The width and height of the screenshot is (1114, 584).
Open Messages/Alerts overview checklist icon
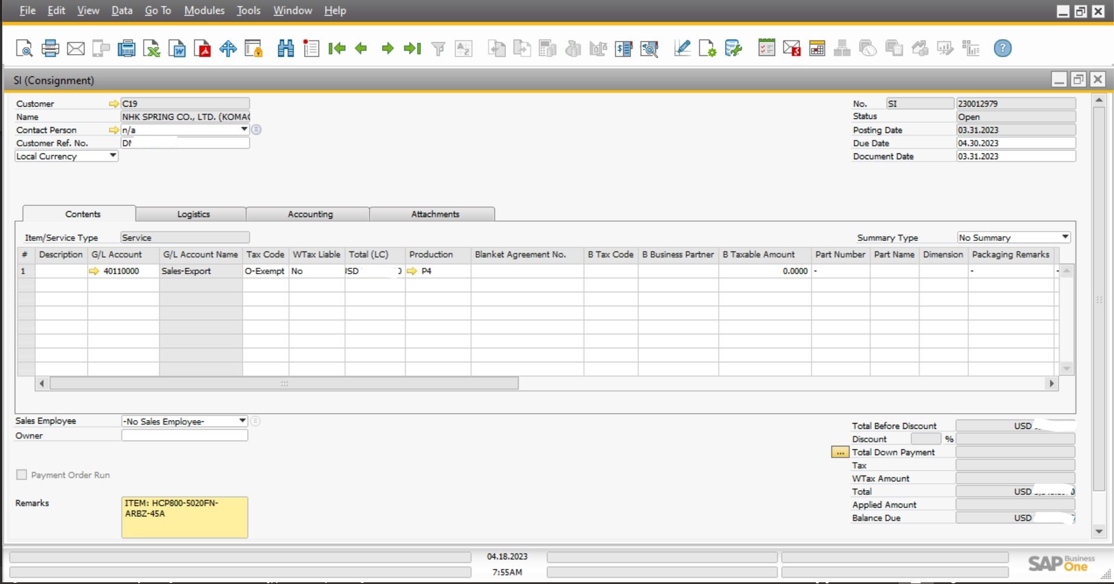(766, 48)
